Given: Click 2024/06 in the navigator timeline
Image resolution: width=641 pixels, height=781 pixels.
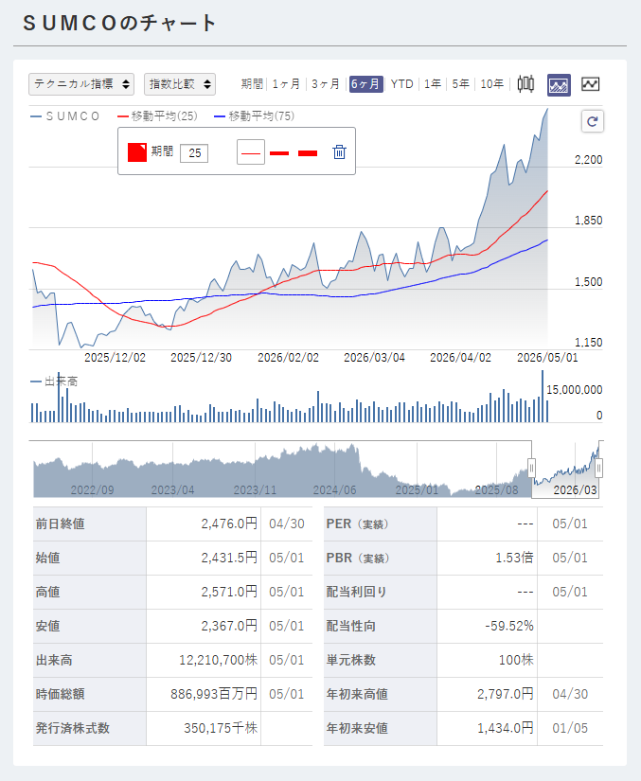Looking at the screenshot, I should pos(334,490).
